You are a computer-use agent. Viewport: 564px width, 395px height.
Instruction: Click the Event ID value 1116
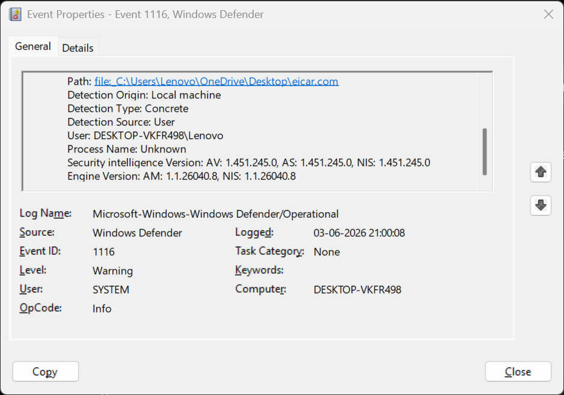tap(103, 252)
